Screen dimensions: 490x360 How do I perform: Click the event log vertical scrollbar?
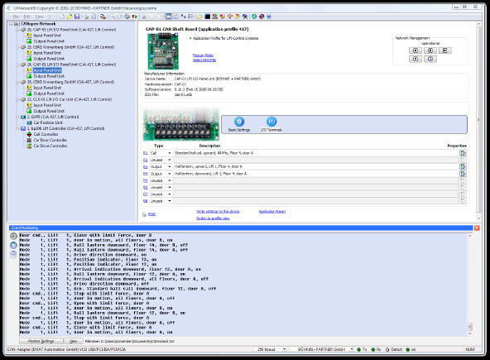(469, 285)
